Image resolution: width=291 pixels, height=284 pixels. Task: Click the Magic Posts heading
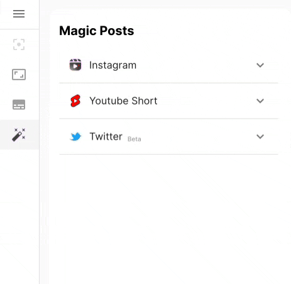(97, 31)
